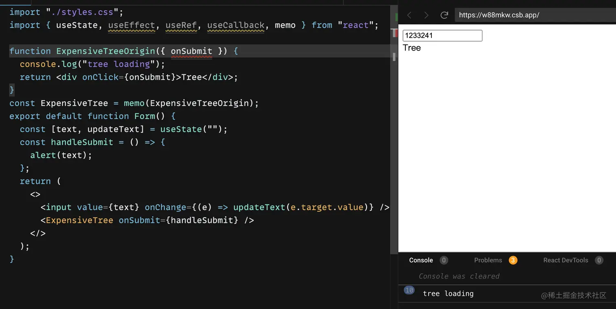Image resolution: width=616 pixels, height=309 pixels.
Task: Select the 'tree loading' console log message
Action: pyautogui.click(x=448, y=294)
